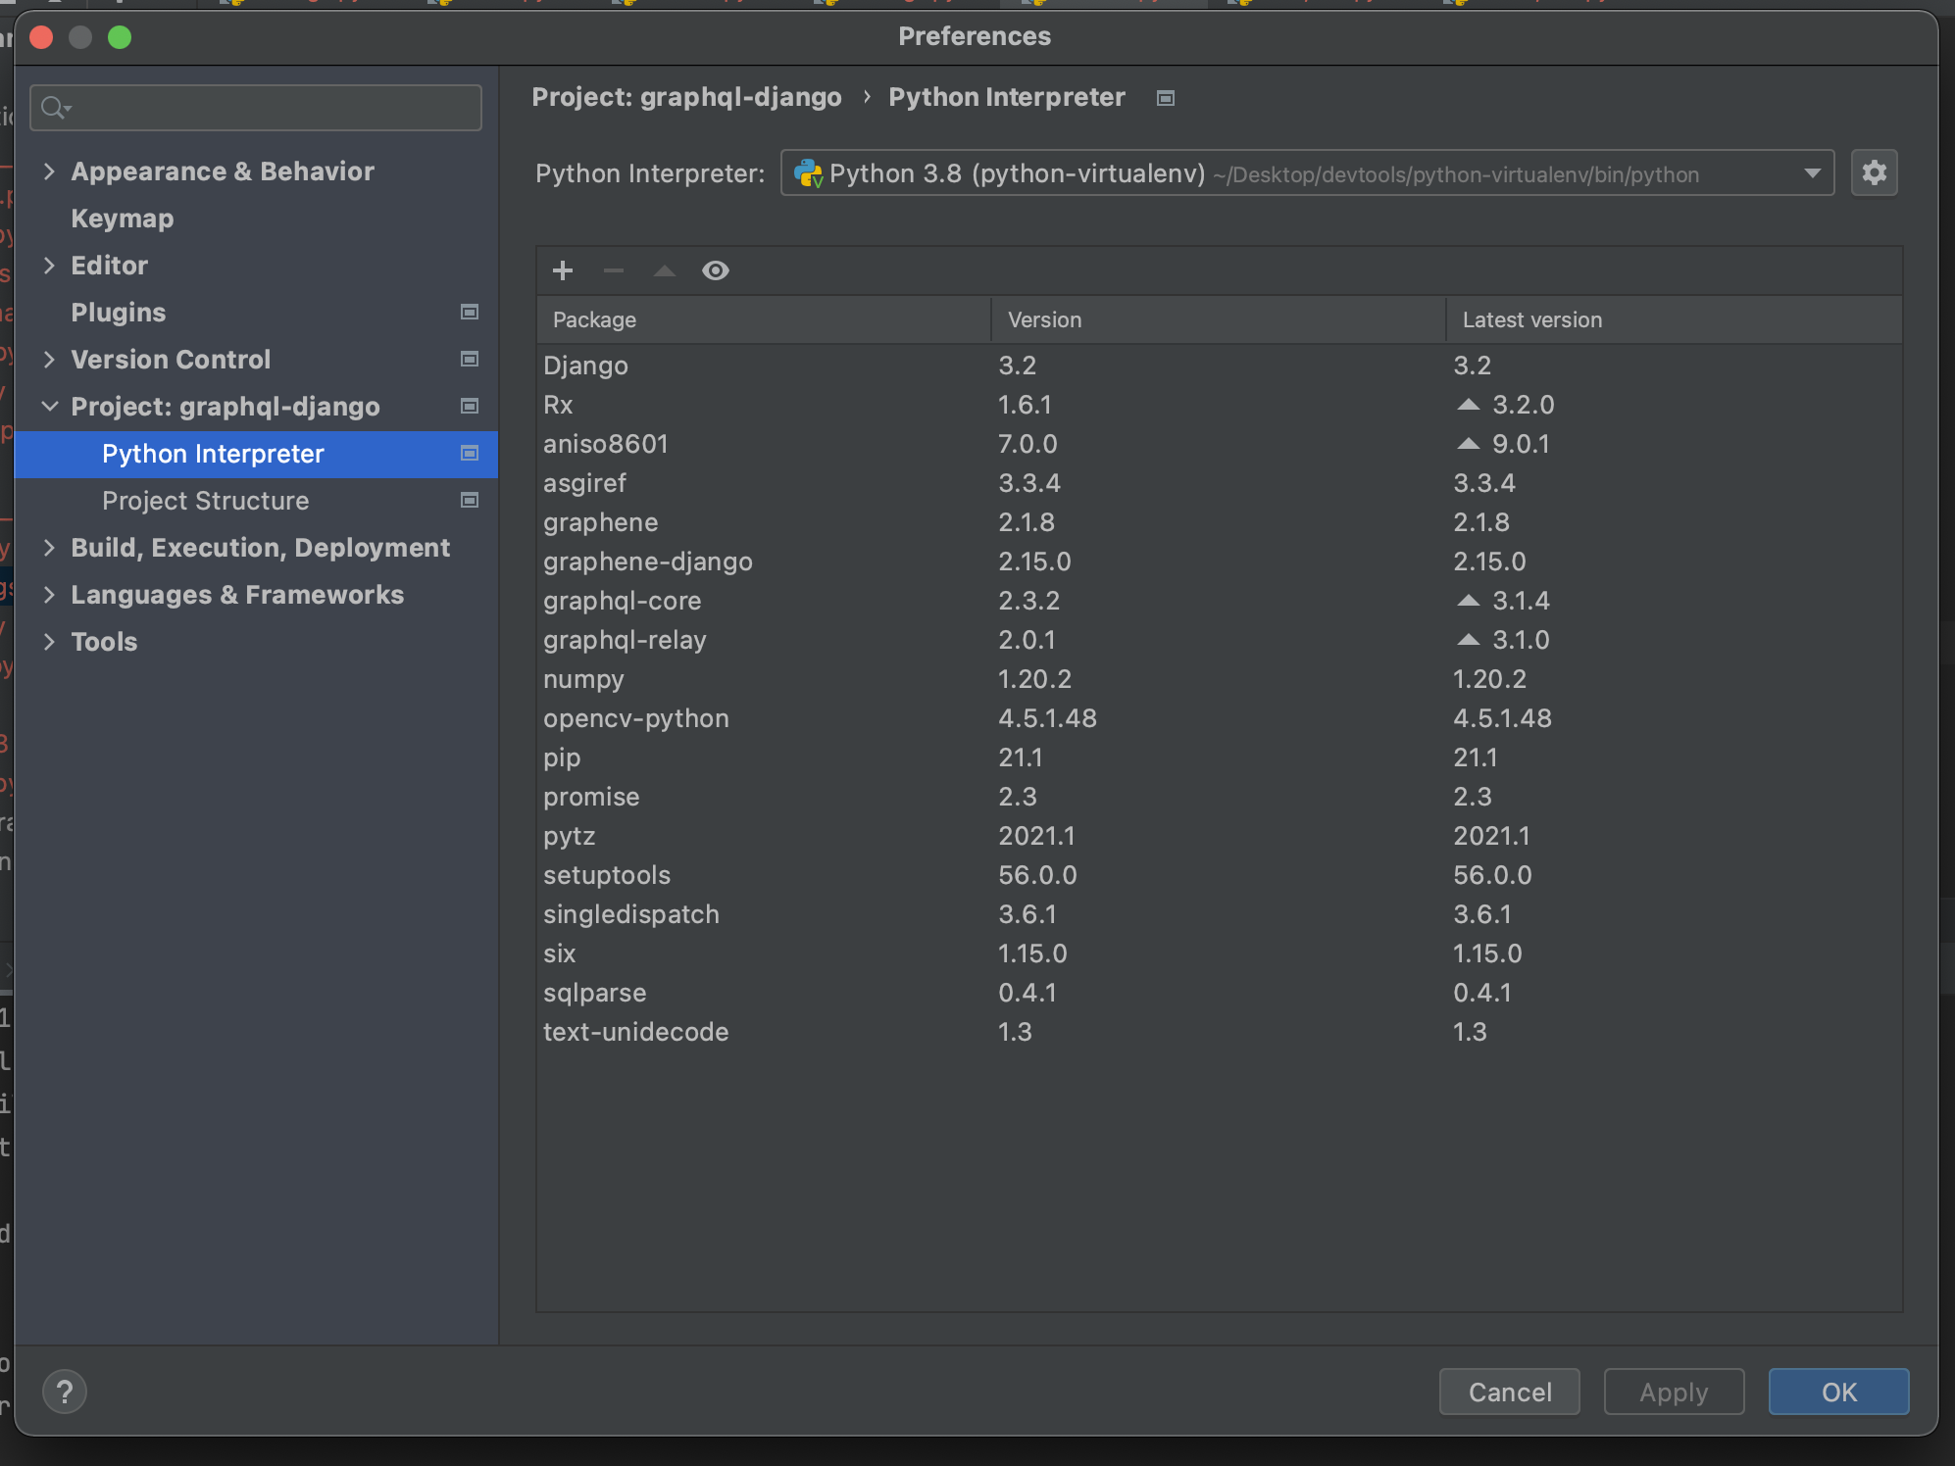The height and width of the screenshot is (1466, 1955).
Task: Click project-level icon beside Plugins
Action: 470,312
